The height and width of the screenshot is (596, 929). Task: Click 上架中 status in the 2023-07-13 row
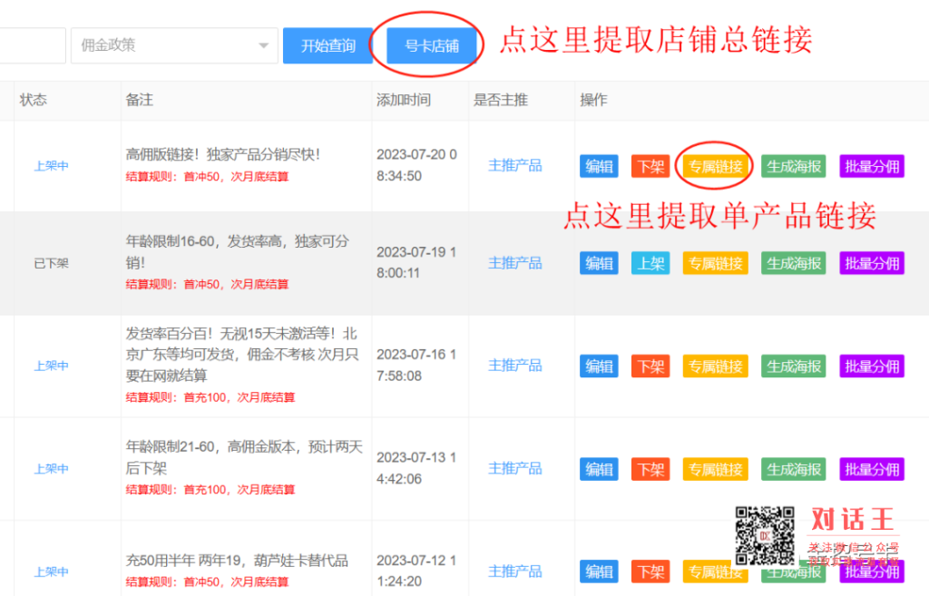pyautogui.click(x=51, y=469)
